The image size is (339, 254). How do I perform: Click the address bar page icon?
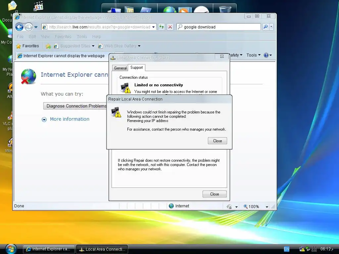(x=45, y=27)
